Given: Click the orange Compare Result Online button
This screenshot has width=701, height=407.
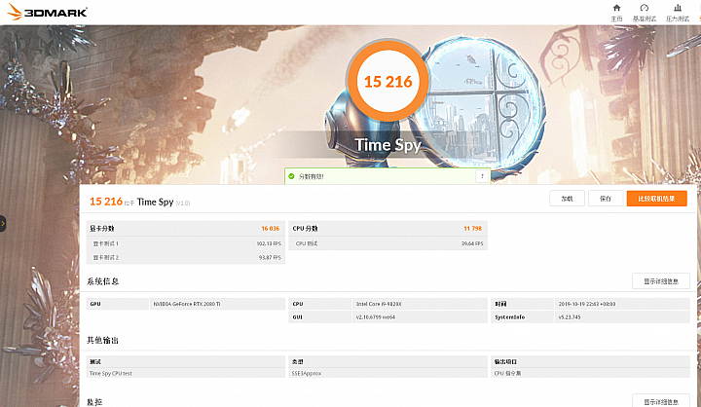Looking at the screenshot, I should pos(657,199).
